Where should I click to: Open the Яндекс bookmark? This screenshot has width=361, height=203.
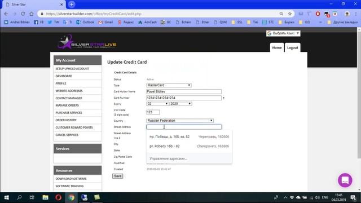pos(126,22)
